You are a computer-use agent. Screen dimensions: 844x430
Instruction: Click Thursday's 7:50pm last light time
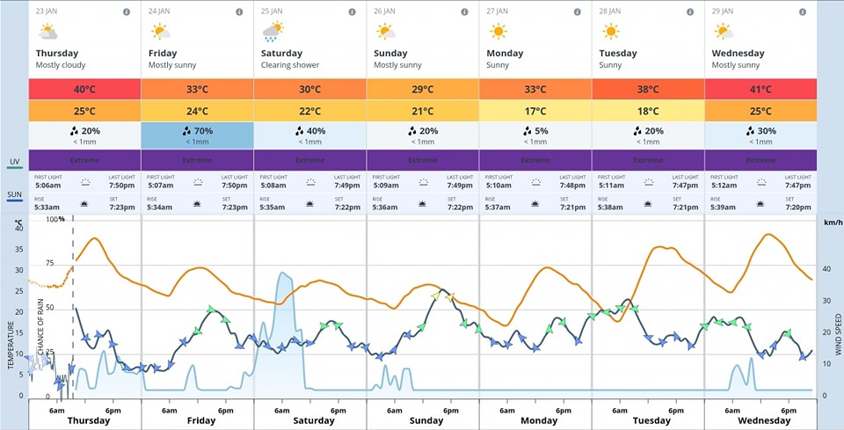point(124,186)
